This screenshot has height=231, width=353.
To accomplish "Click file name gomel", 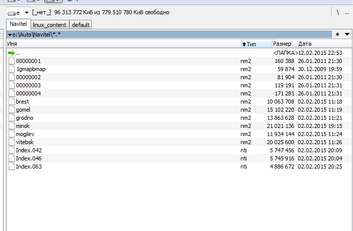I will (x=23, y=110).
